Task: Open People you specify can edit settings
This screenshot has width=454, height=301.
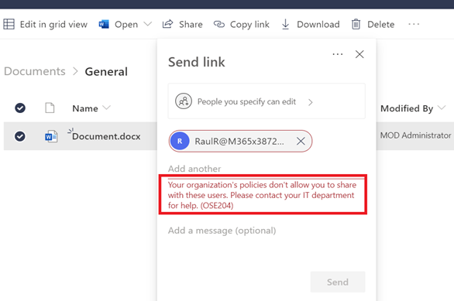Action: click(267, 101)
